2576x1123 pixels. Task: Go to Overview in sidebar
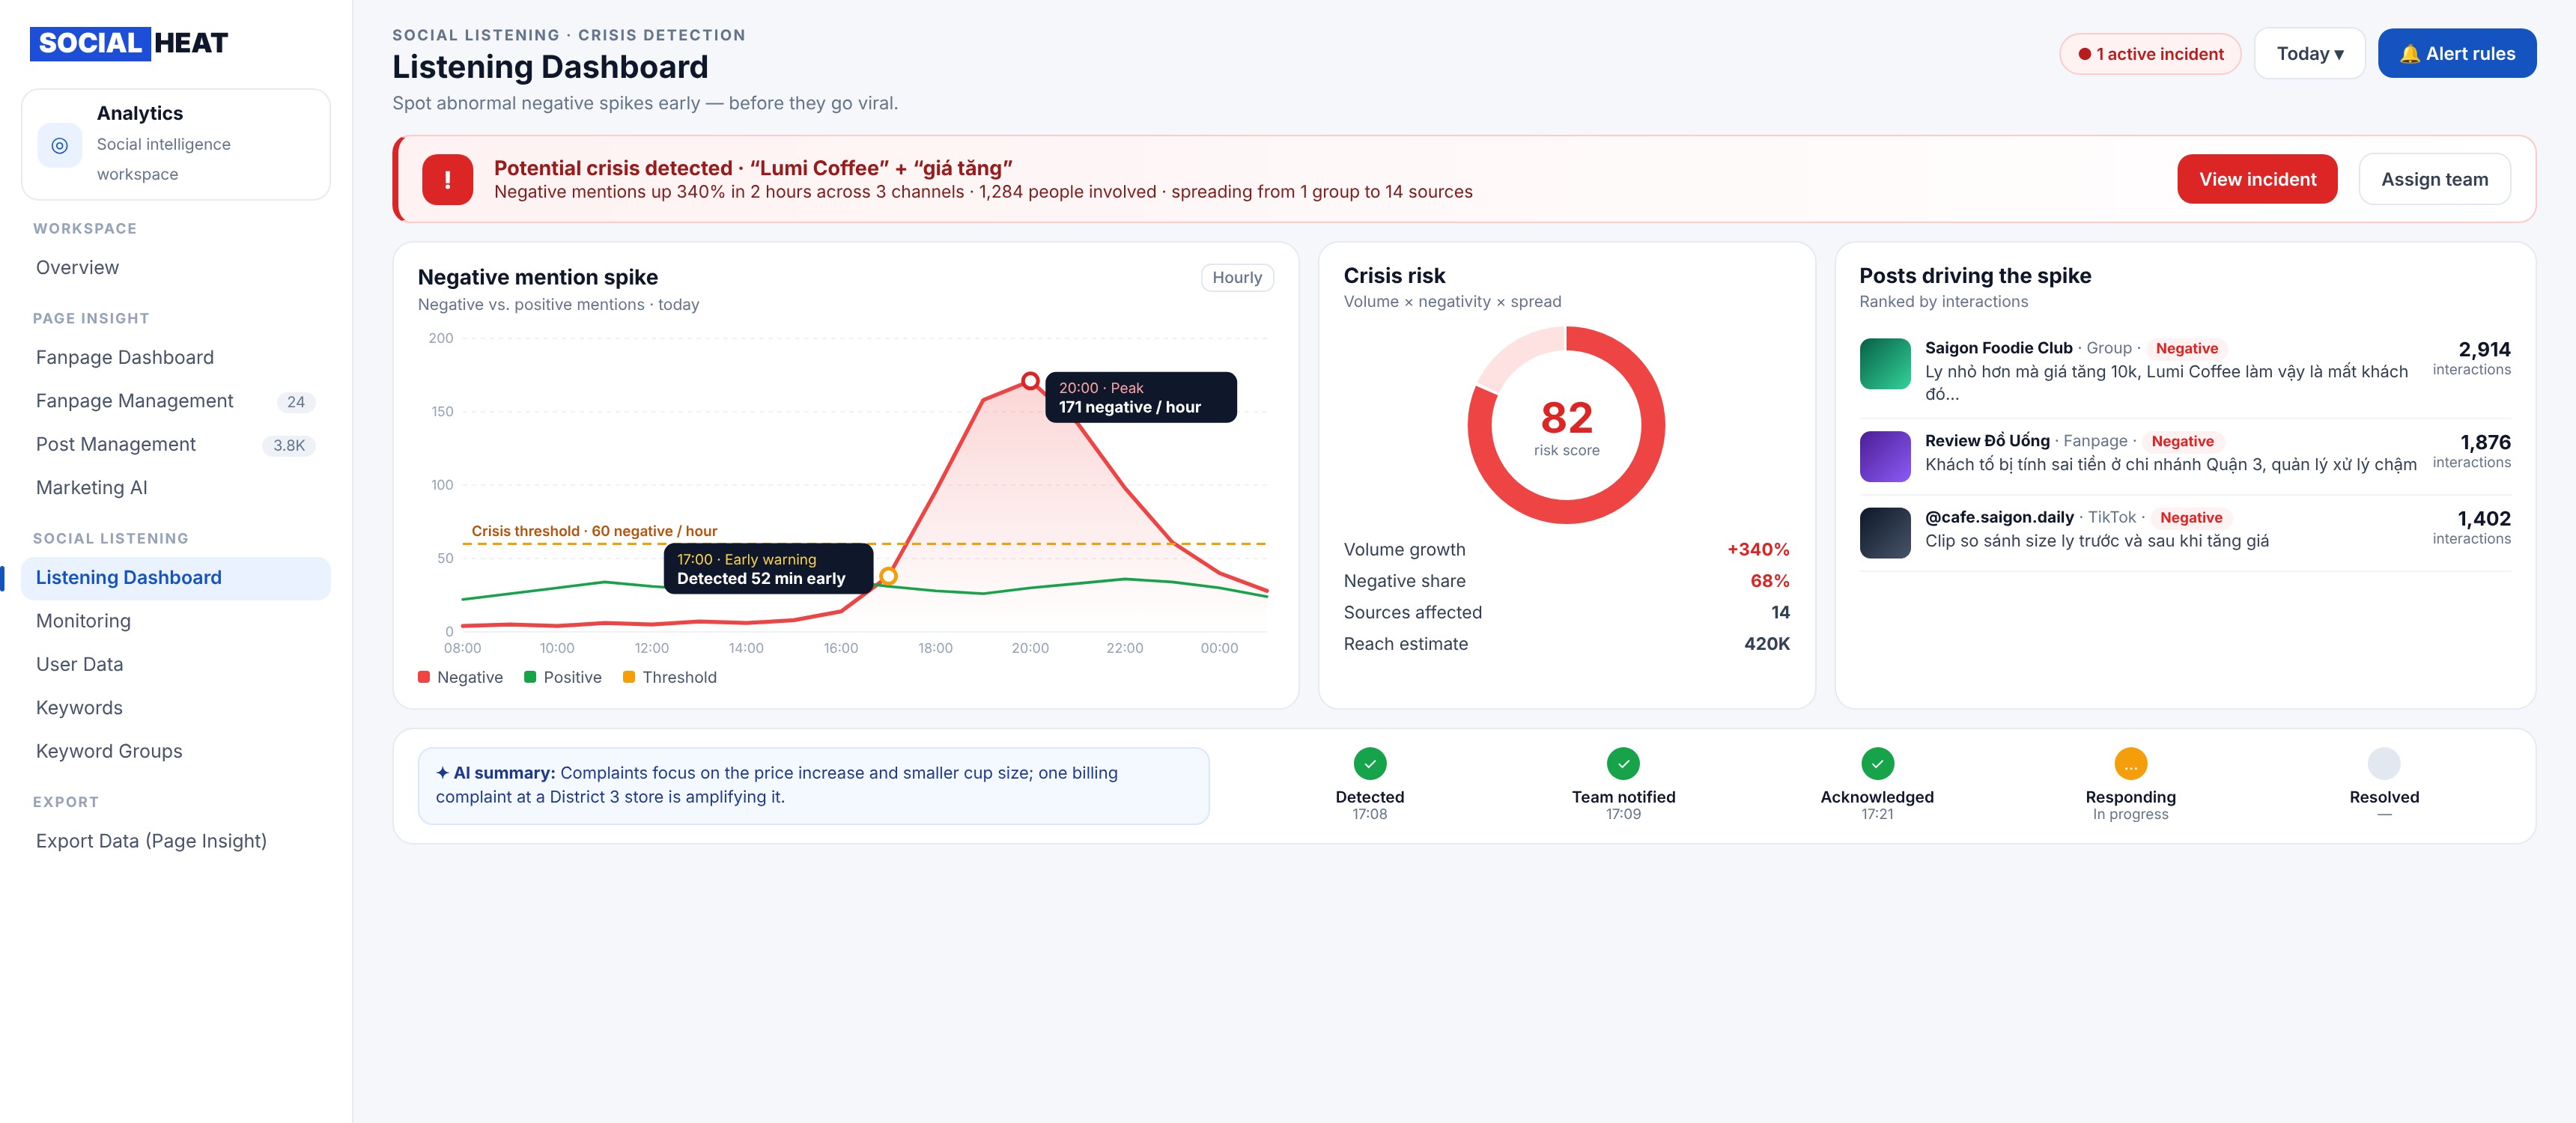coord(176,268)
